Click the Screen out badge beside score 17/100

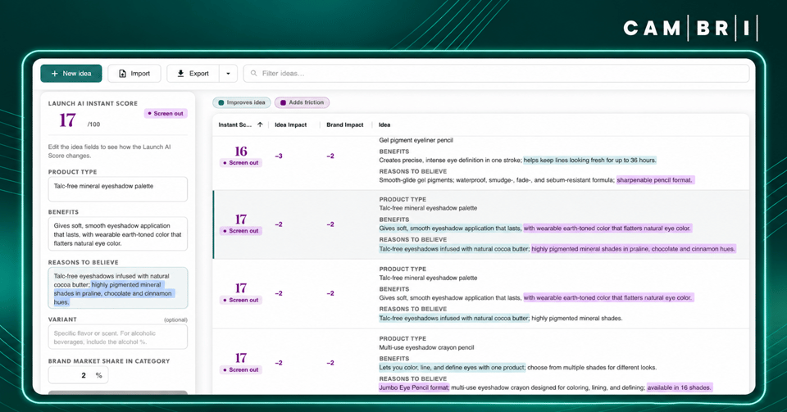166,114
